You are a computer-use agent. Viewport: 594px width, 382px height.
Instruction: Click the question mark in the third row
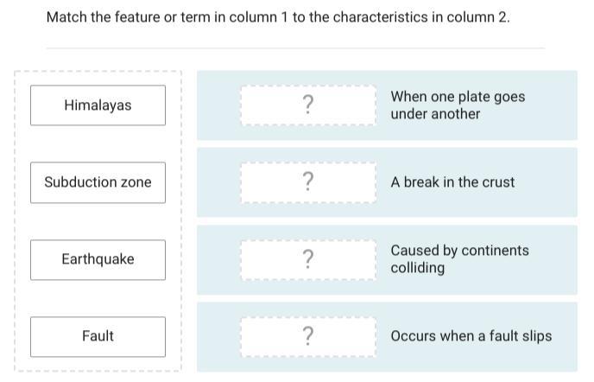pyautogui.click(x=308, y=259)
